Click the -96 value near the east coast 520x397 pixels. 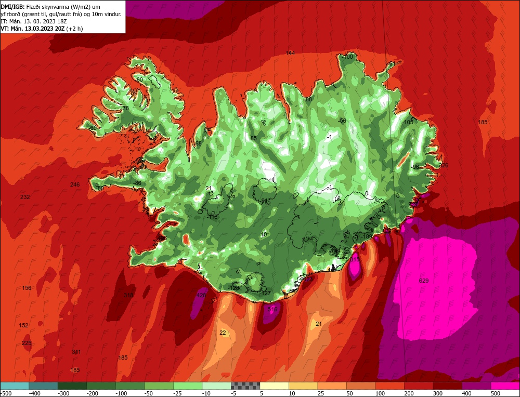(x=415, y=167)
